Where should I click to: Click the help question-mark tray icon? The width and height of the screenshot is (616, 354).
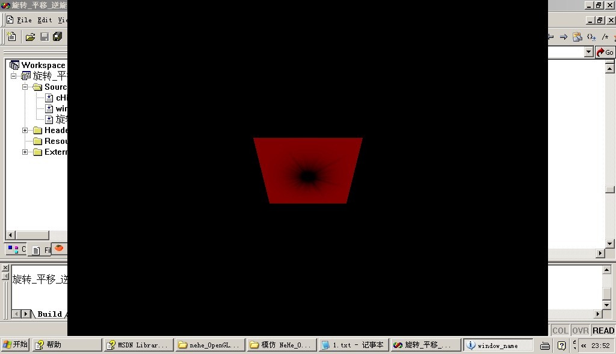tap(562, 346)
